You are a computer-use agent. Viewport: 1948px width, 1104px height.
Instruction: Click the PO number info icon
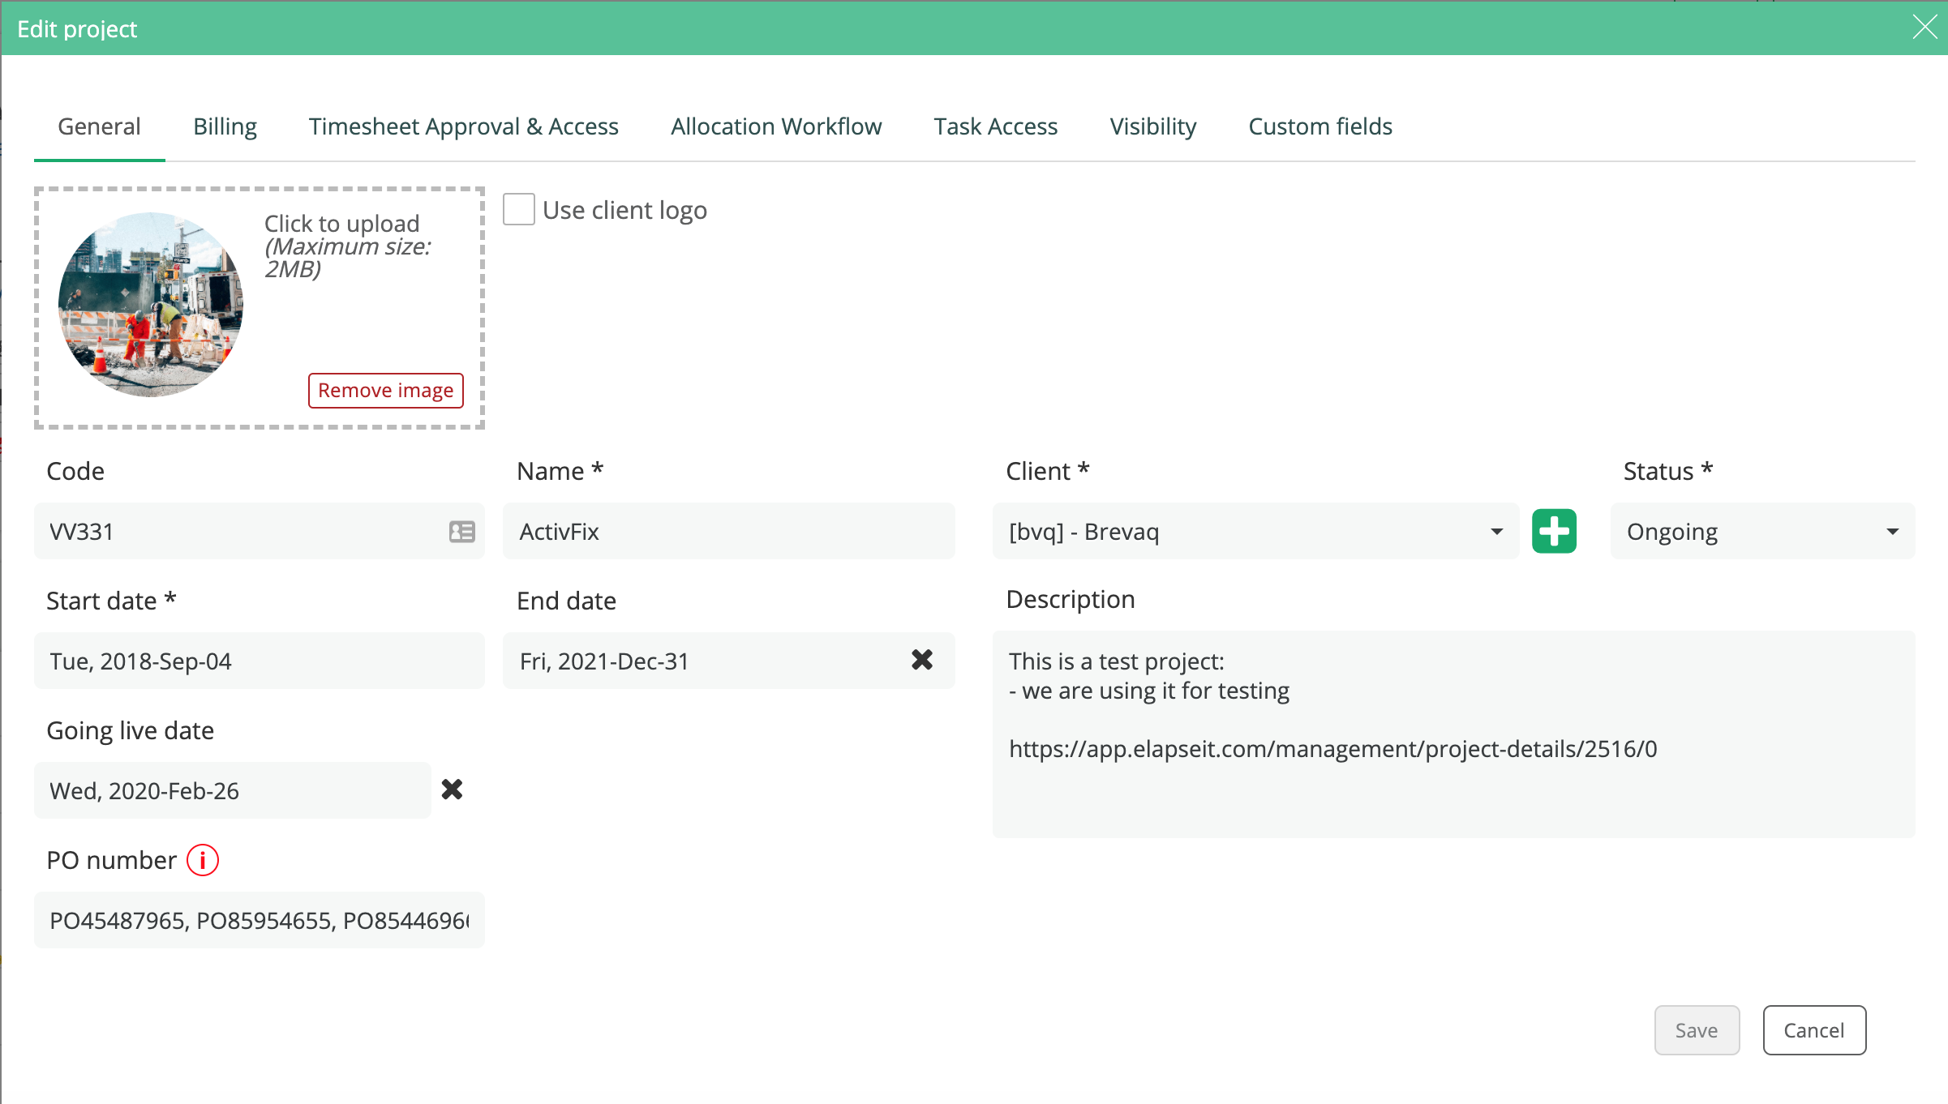(x=202, y=859)
